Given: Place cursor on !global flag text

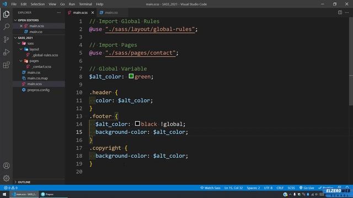Looking at the screenshot, I should pyautogui.click(x=172, y=124).
